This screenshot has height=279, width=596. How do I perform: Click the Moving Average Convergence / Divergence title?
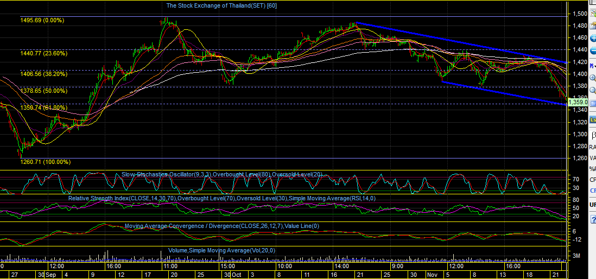coord(222,226)
